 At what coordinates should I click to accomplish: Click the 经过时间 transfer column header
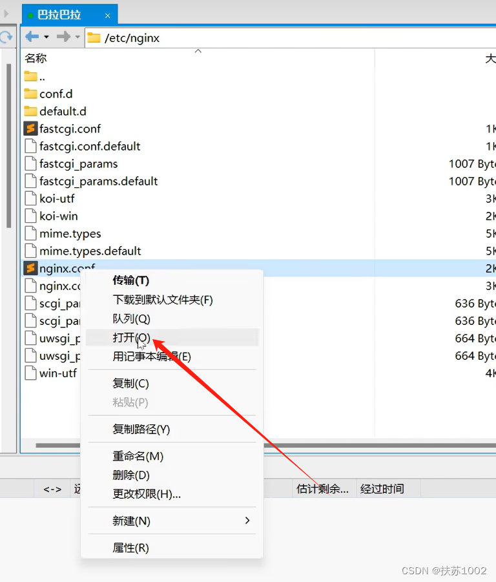388,488
